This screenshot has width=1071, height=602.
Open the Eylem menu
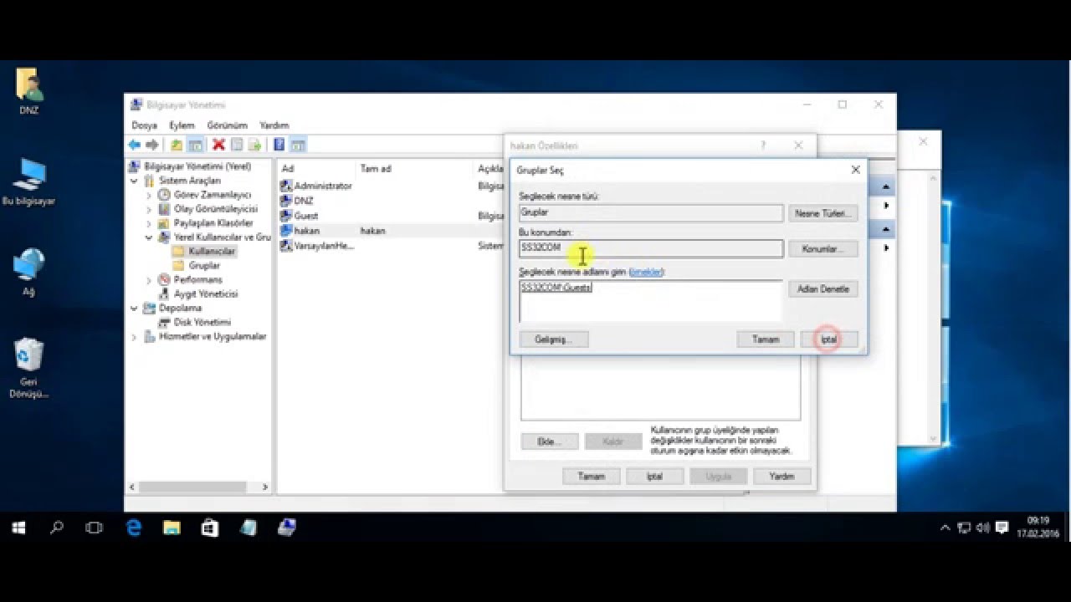[x=182, y=125]
